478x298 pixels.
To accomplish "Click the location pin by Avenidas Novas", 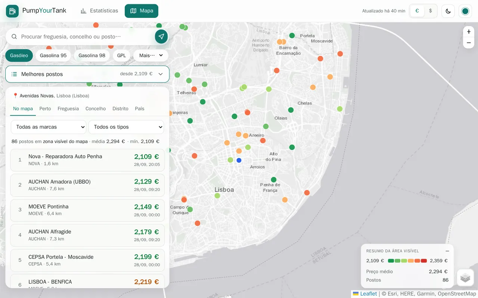I will pos(15,96).
